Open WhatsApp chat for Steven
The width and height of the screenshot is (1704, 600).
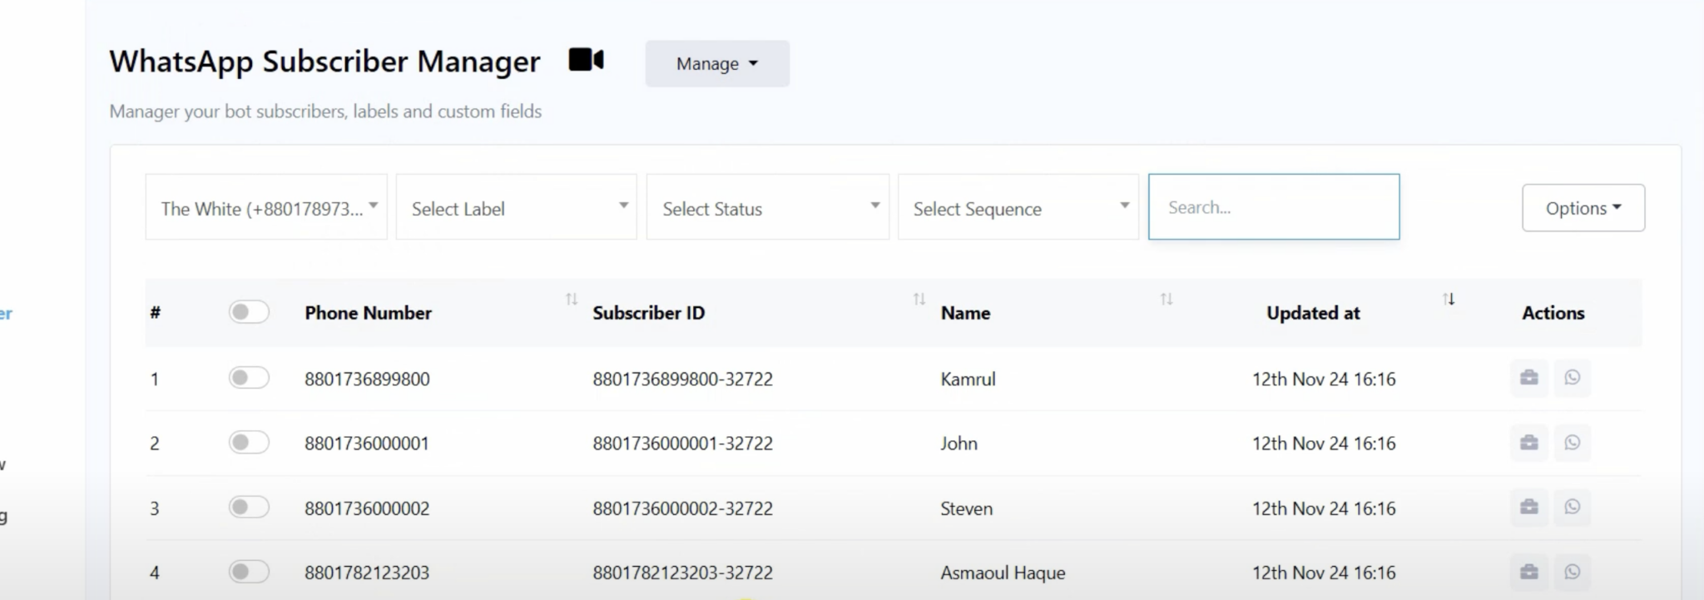click(x=1572, y=507)
